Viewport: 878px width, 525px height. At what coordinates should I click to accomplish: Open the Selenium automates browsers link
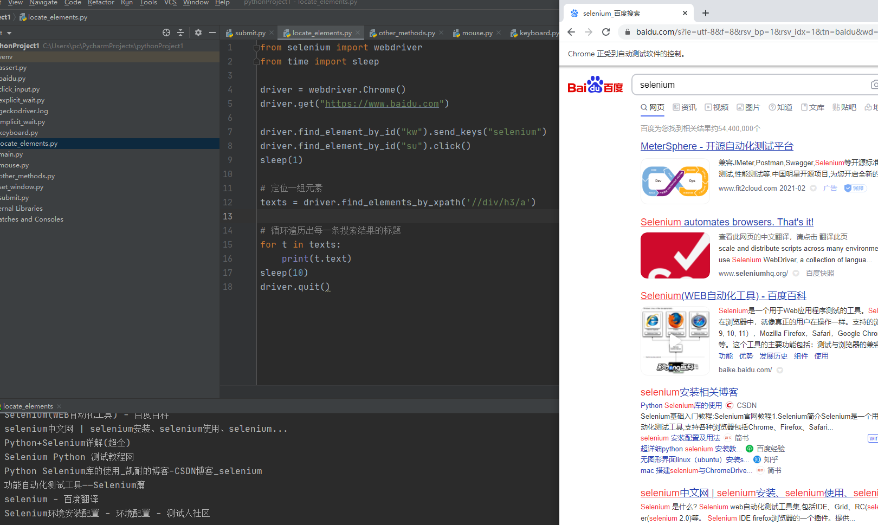point(727,222)
